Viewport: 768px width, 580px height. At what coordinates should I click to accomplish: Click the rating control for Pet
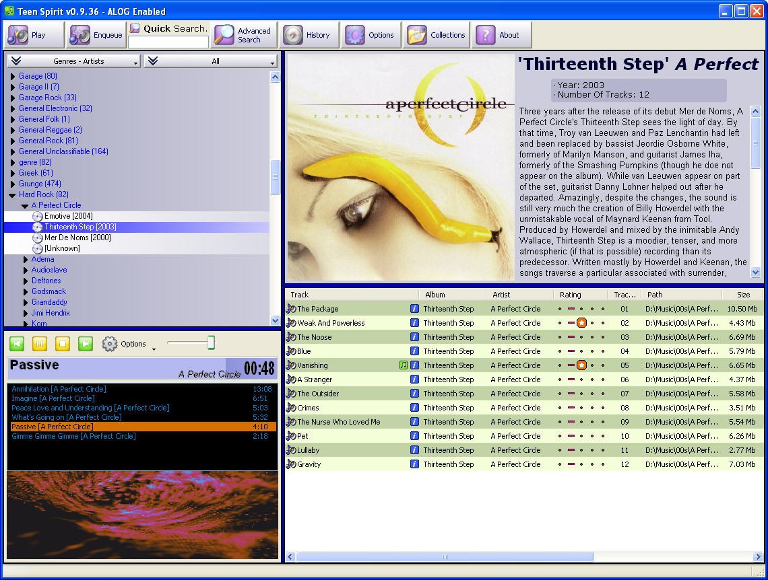581,436
